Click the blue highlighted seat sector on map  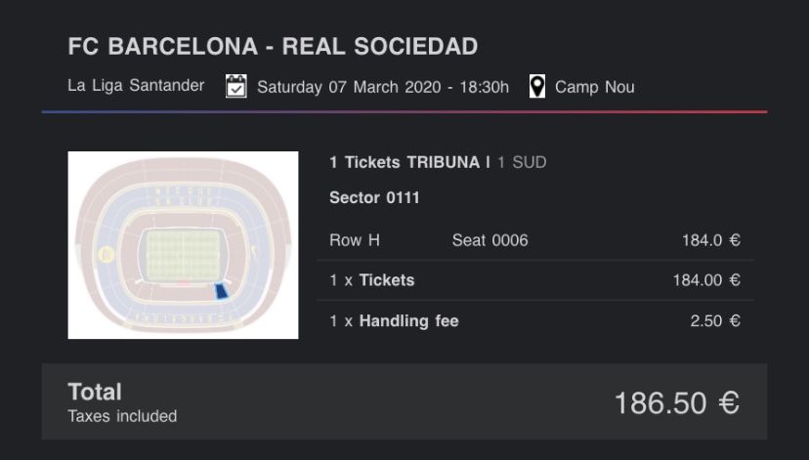click(x=221, y=291)
